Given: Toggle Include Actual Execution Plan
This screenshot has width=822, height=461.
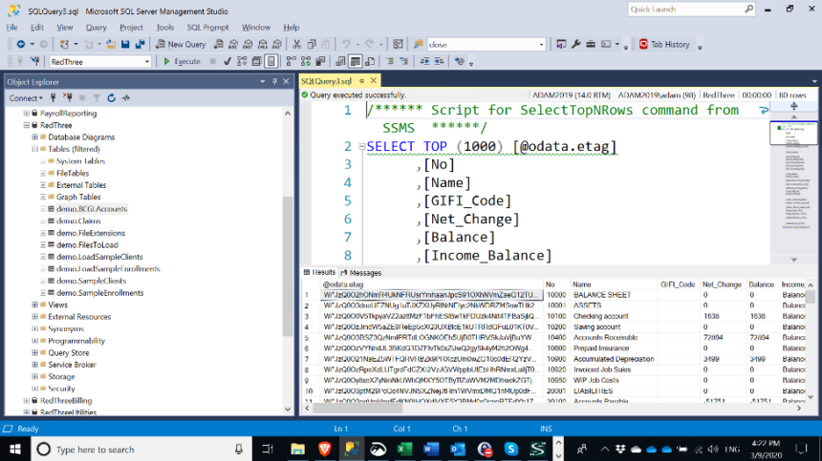Looking at the screenshot, I should 291,62.
